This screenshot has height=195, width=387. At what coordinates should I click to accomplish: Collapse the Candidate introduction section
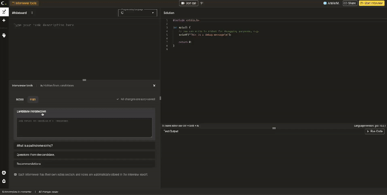(84, 111)
